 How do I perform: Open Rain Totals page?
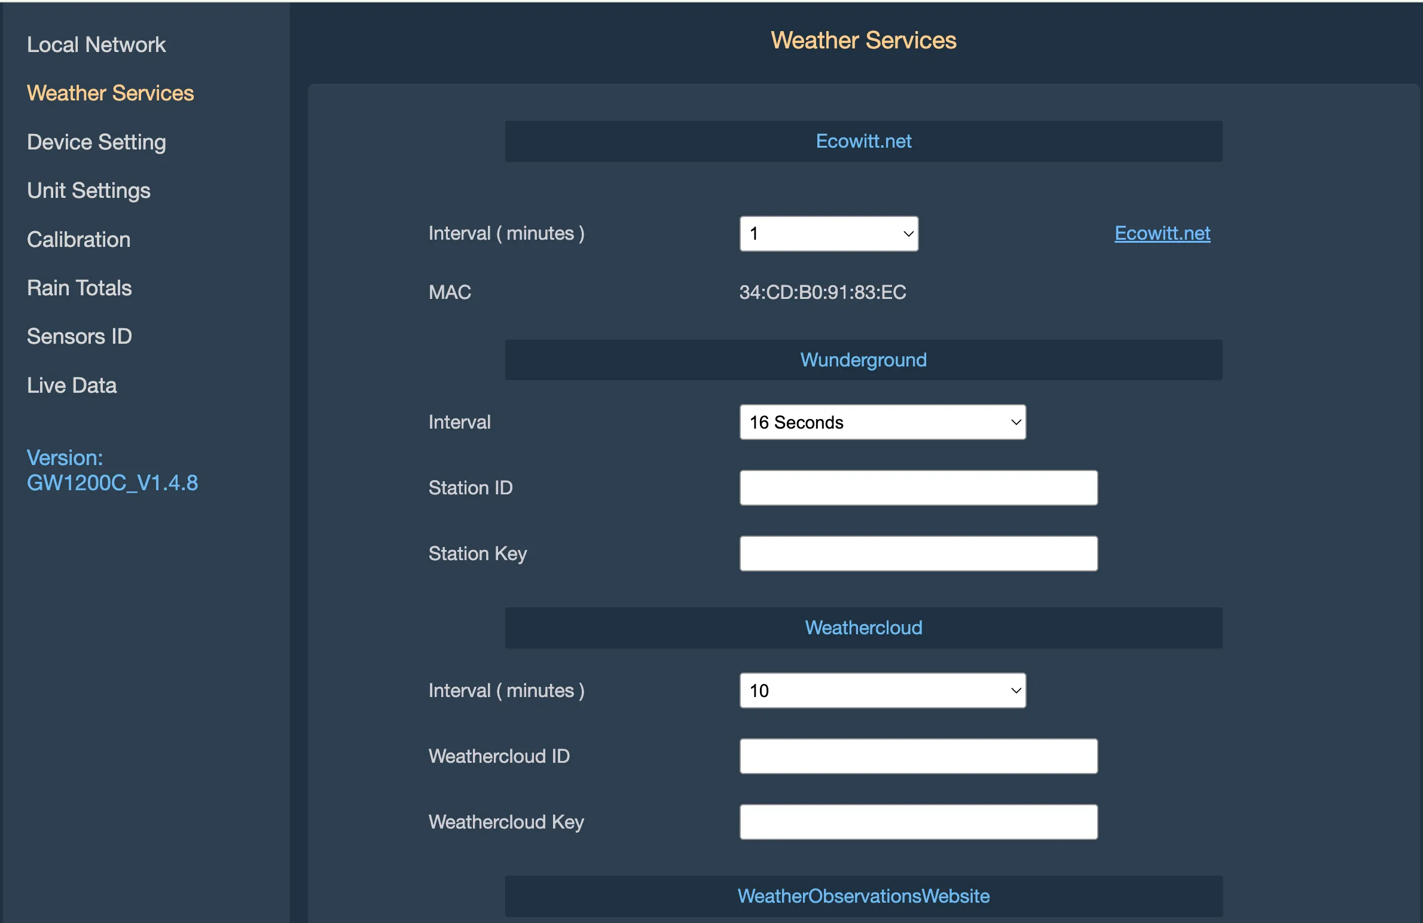79,288
